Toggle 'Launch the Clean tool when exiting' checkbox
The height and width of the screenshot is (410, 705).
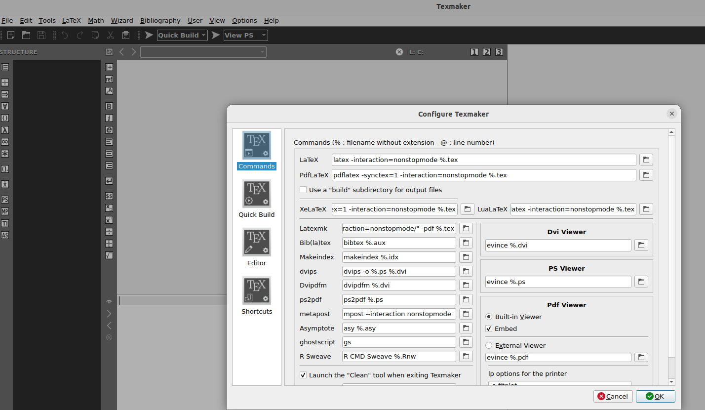pos(303,375)
